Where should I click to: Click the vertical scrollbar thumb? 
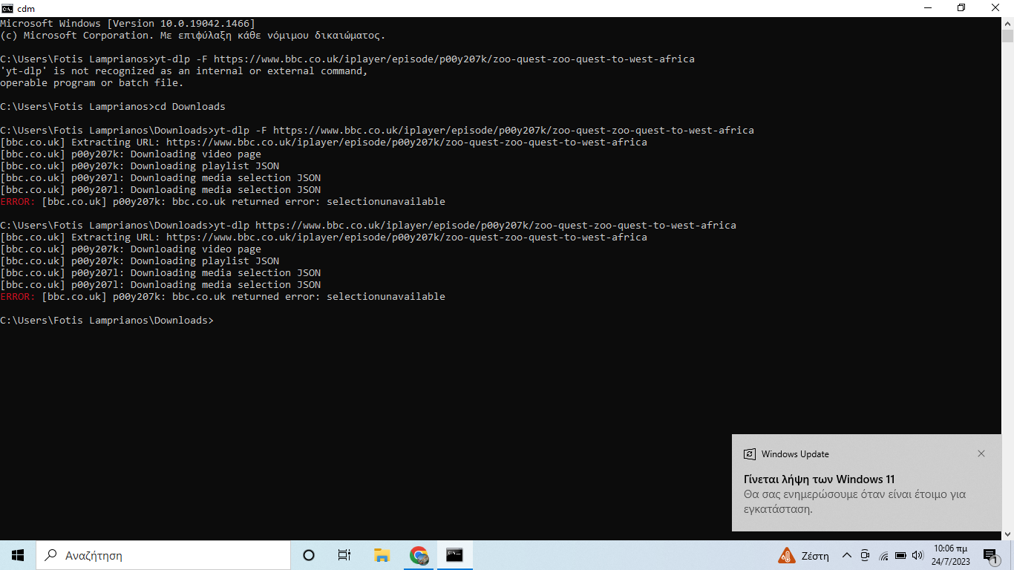pyautogui.click(x=1007, y=36)
